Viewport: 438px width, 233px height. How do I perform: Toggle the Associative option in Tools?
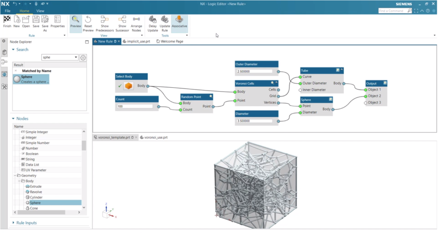(179, 20)
